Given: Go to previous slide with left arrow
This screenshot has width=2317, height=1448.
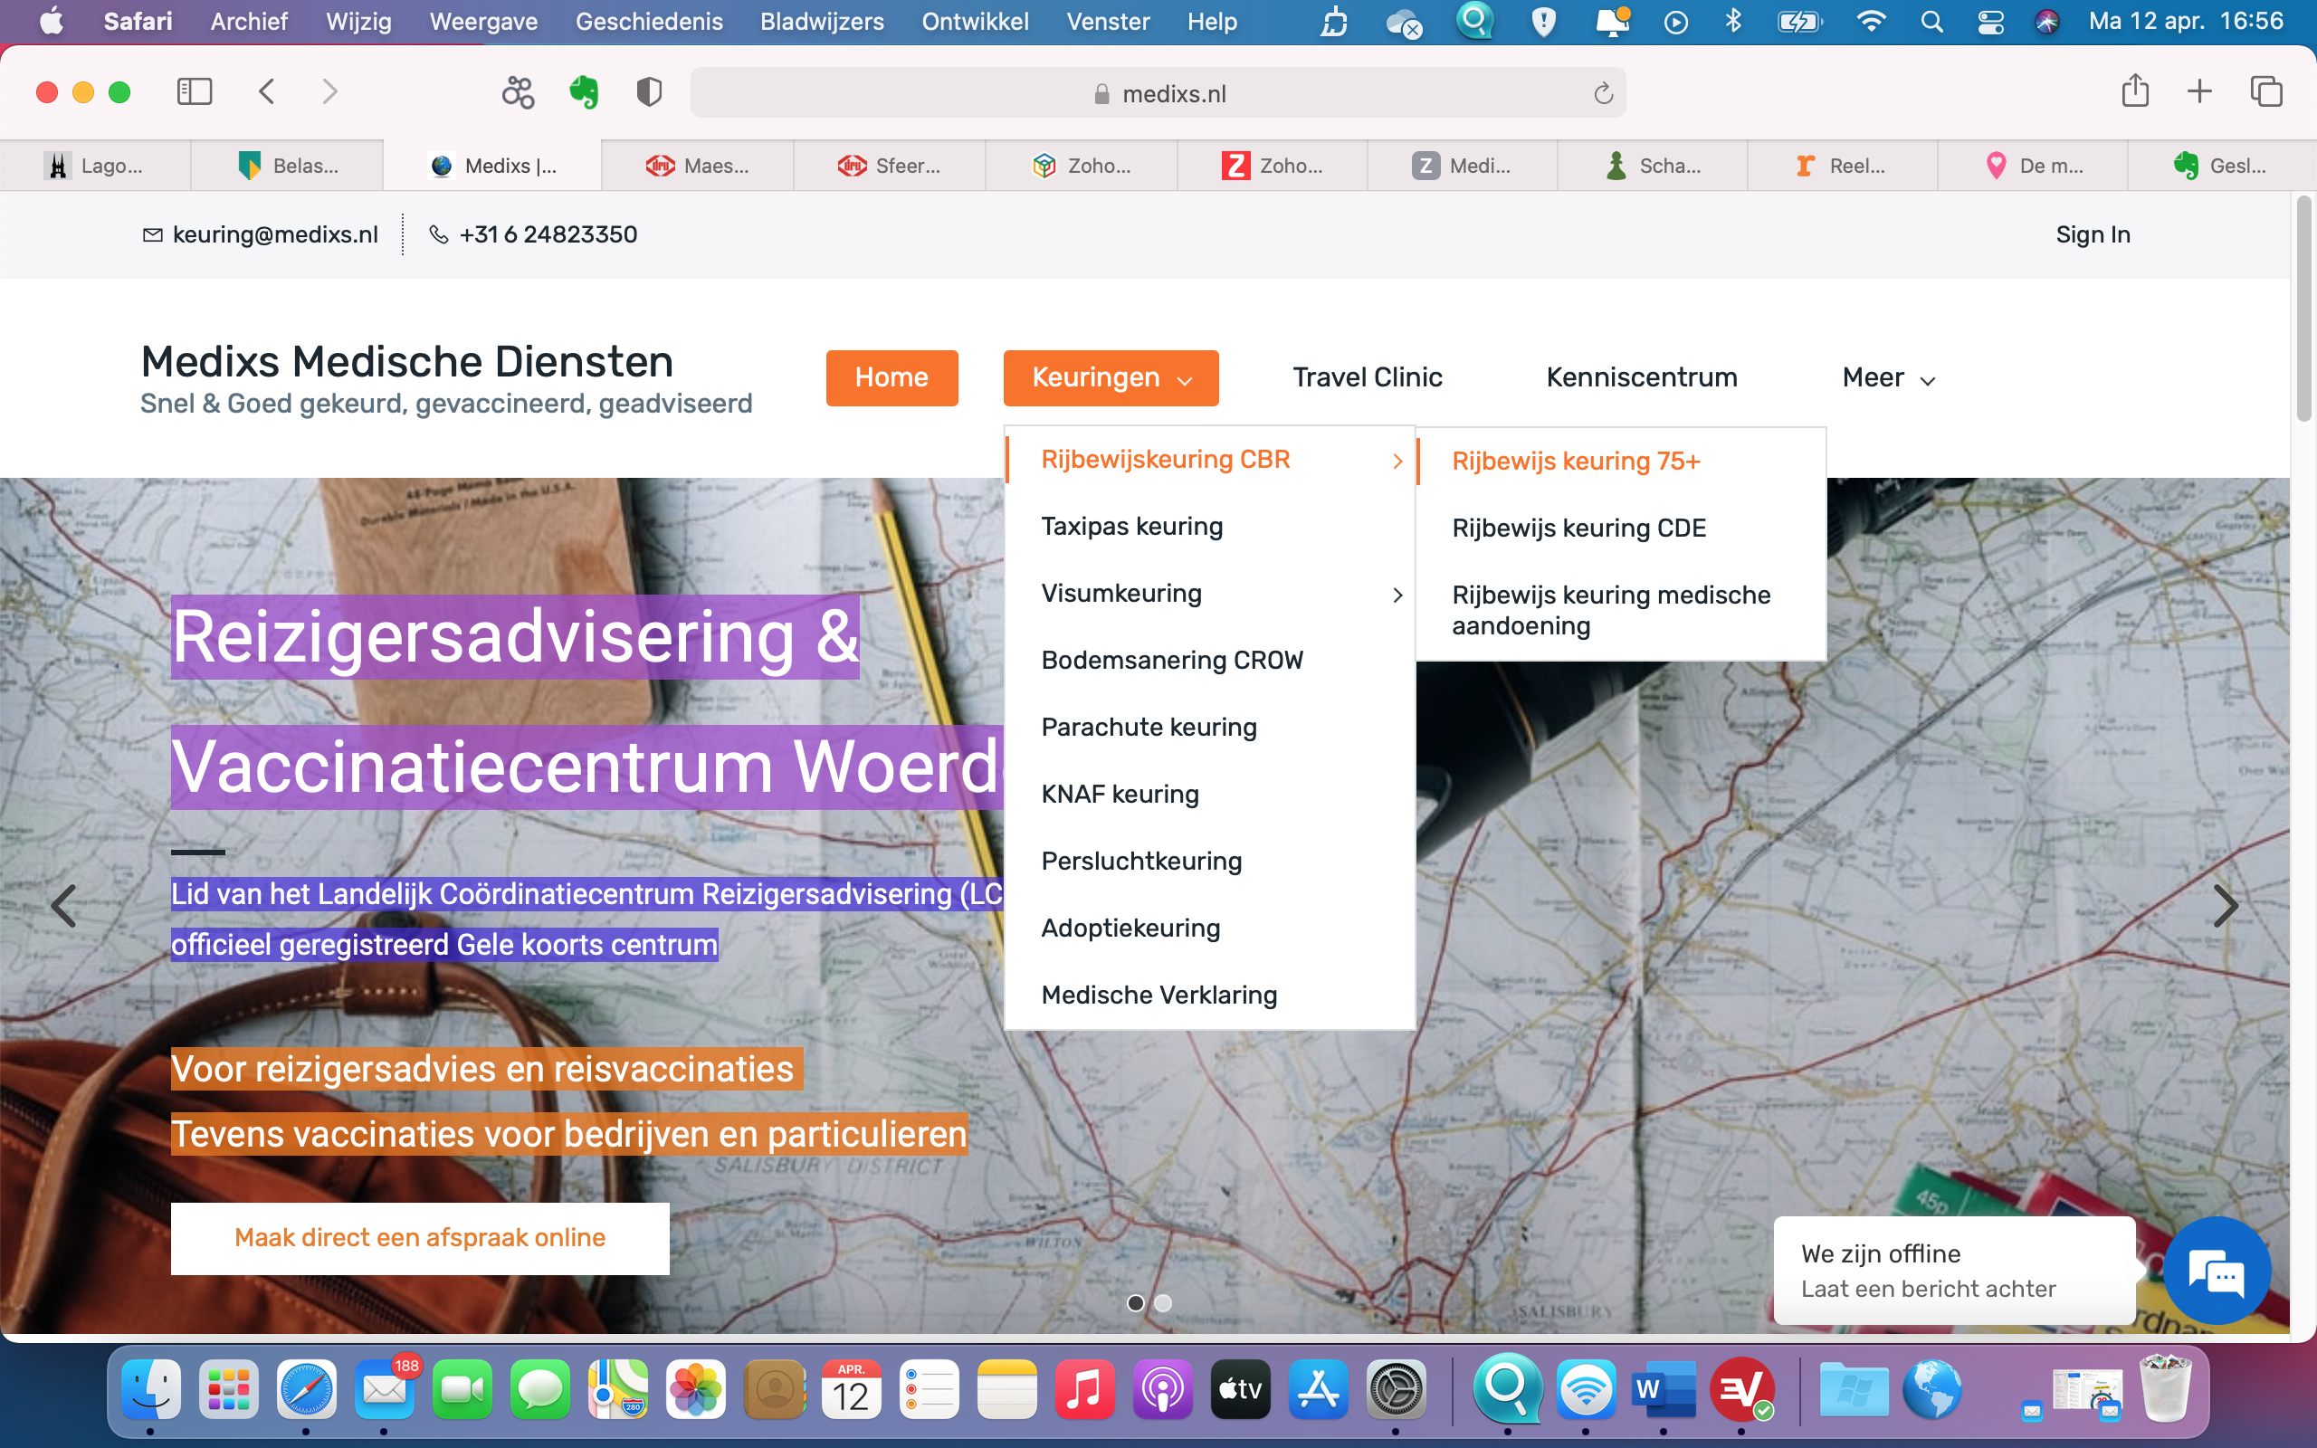Looking at the screenshot, I should (63, 906).
